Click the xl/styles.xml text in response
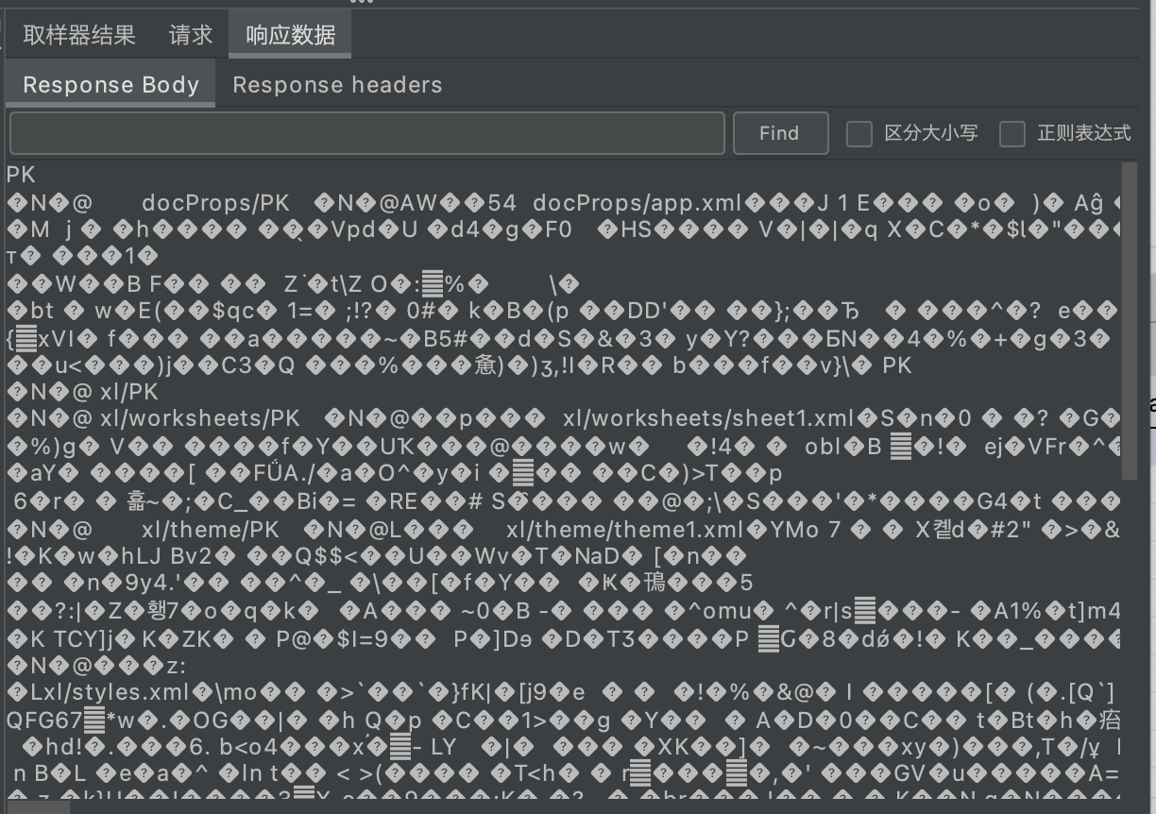The height and width of the screenshot is (814, 1156). tap(109, 691)
